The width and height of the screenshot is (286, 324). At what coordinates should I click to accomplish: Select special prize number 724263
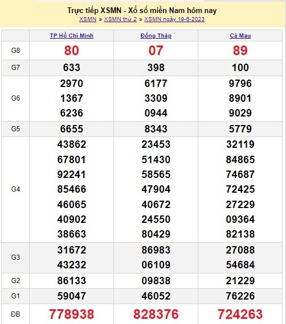tap(240, 314)
